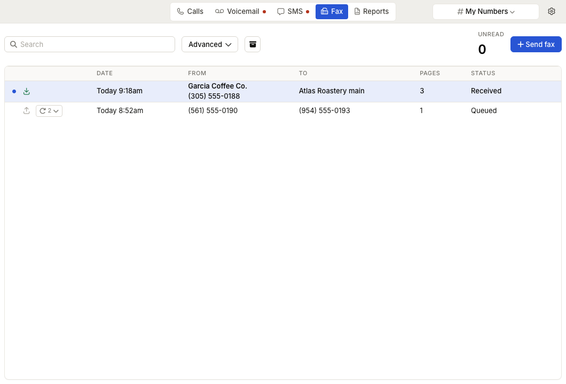Open the Advanced filter dropdown
566x384 pixels.
tap(210, 44)
